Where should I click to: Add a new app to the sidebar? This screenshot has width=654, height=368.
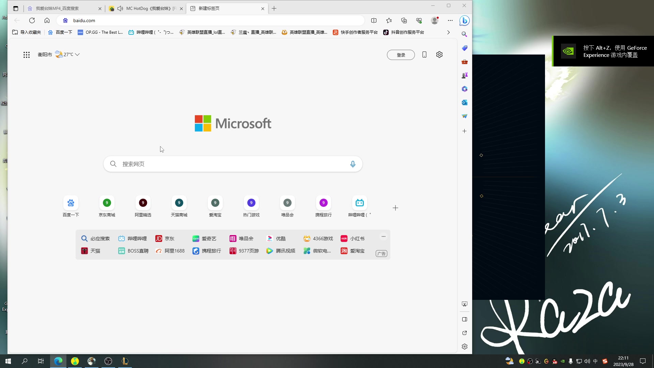464,131
